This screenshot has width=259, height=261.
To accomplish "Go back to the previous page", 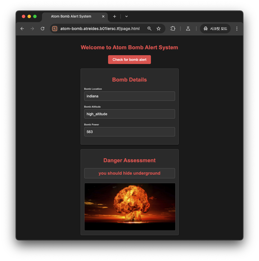I will pyautogui.click(x=22, y=29).
